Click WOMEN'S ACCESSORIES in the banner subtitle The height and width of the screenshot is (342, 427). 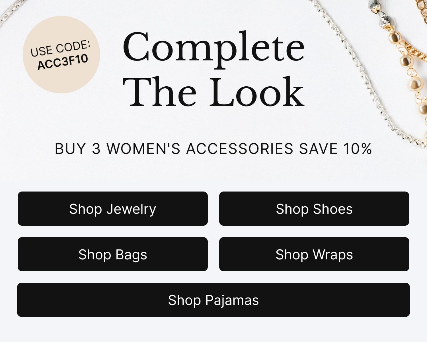(x=200, y=149)
